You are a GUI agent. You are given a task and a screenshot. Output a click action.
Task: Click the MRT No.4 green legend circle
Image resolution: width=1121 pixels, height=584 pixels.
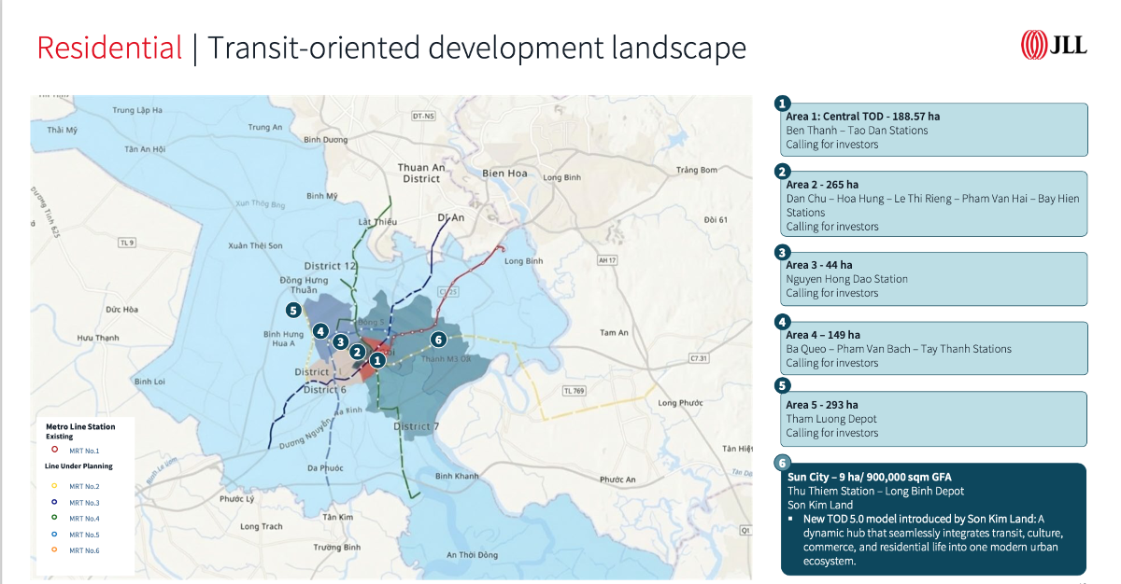pyautogui.click(x=55, y=518)
